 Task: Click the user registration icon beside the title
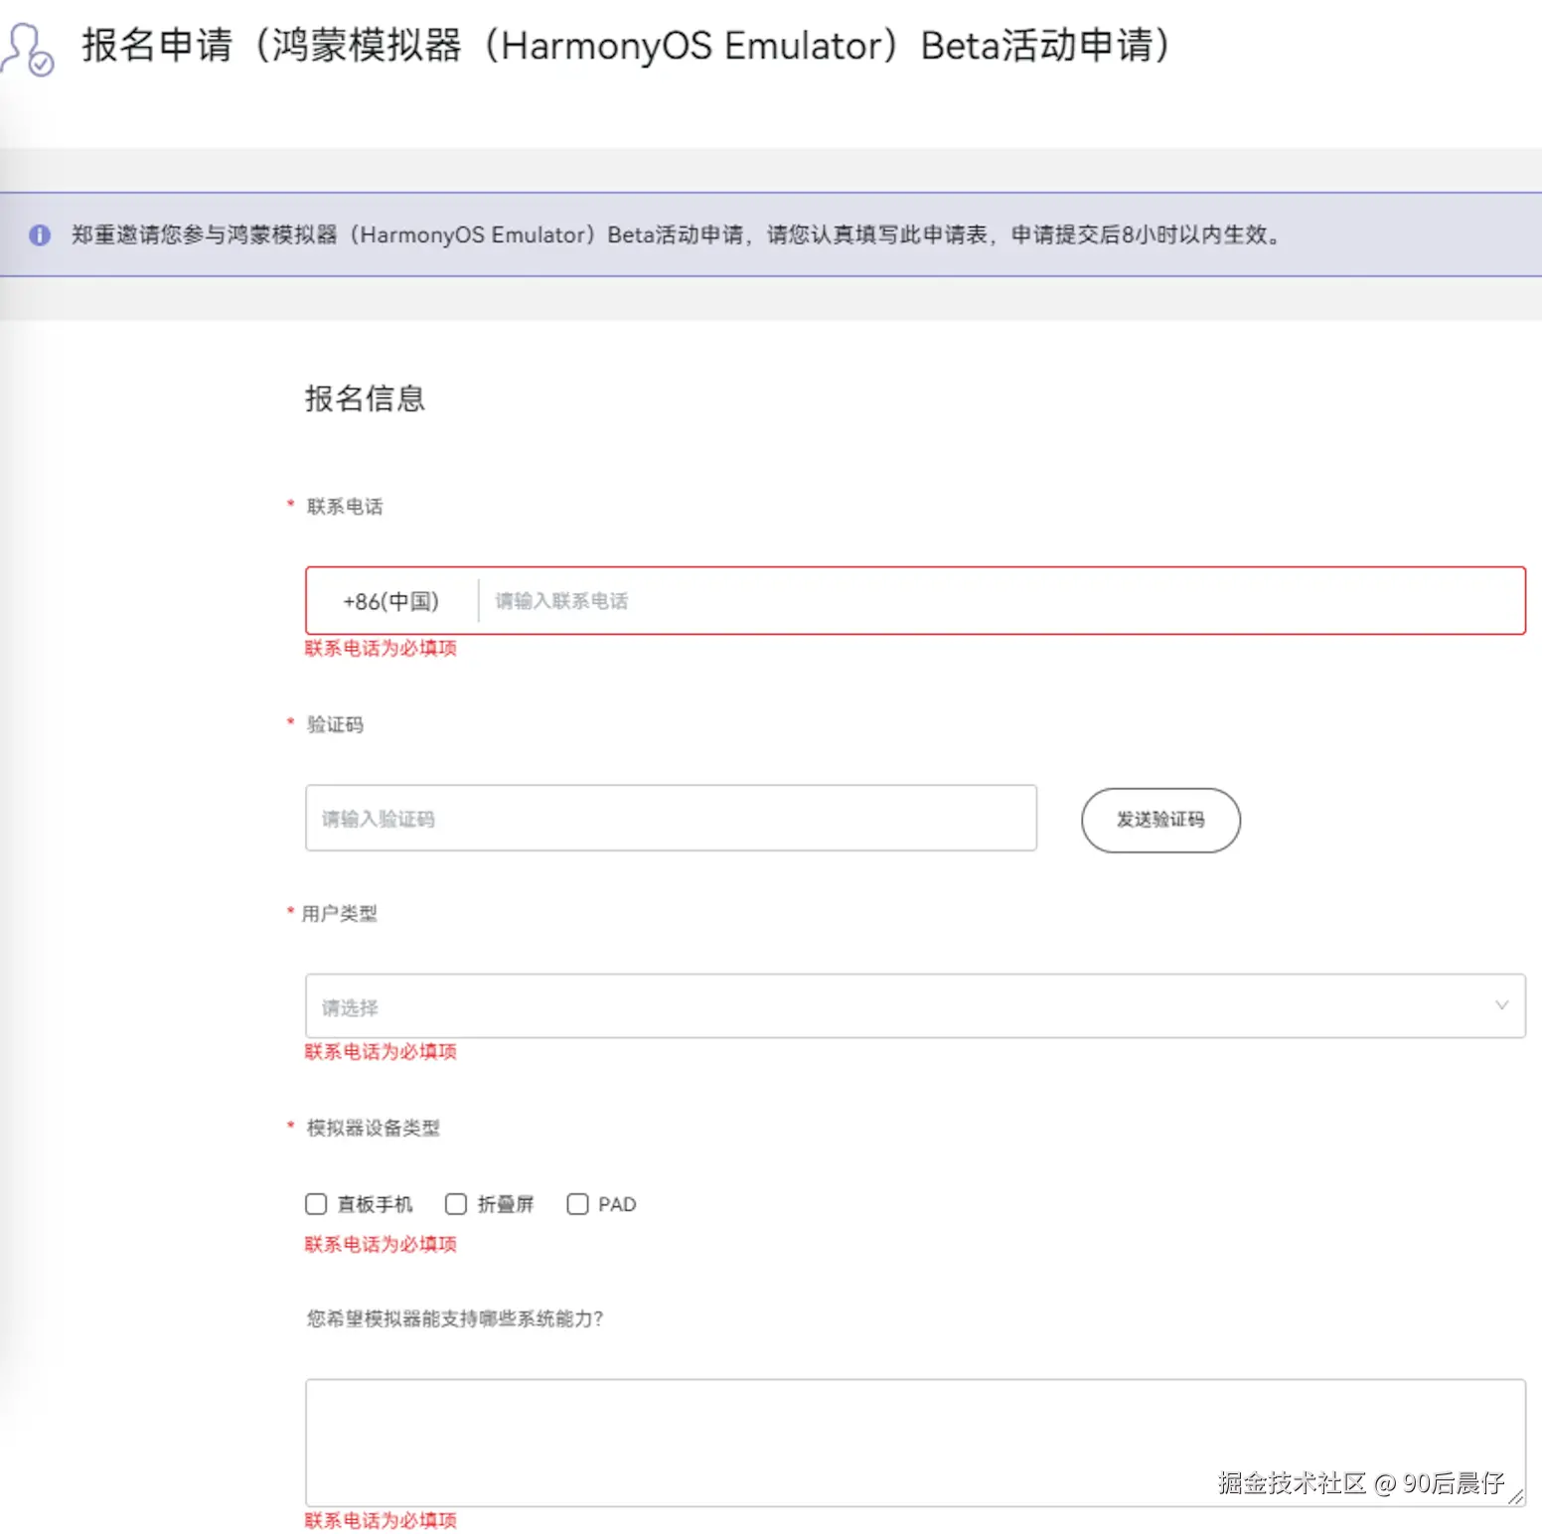tap(28, 49)
